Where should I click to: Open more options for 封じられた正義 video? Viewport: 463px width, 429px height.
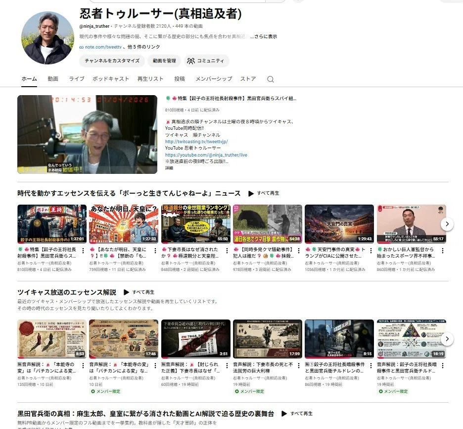point(227,366)
